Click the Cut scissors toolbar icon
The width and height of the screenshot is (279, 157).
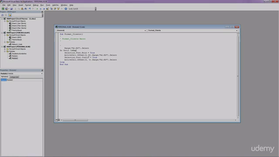point(16,9)
